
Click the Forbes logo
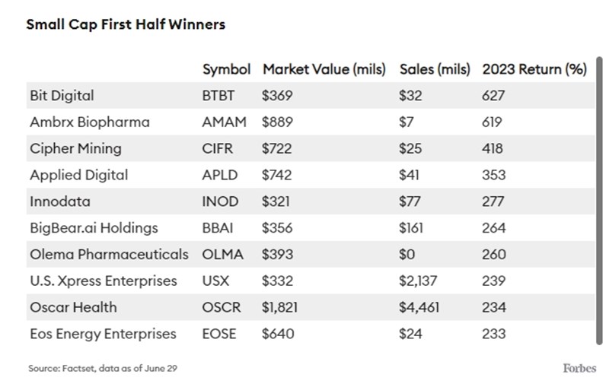coord(579,368)
